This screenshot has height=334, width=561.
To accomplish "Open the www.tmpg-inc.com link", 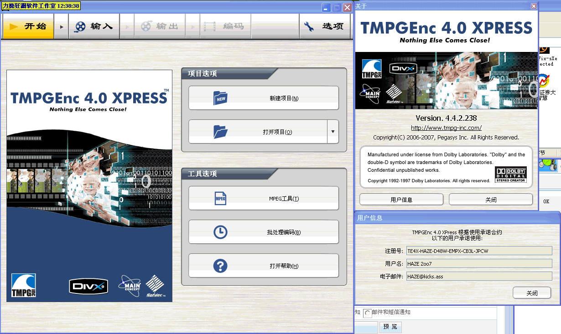I will point(446,128).
